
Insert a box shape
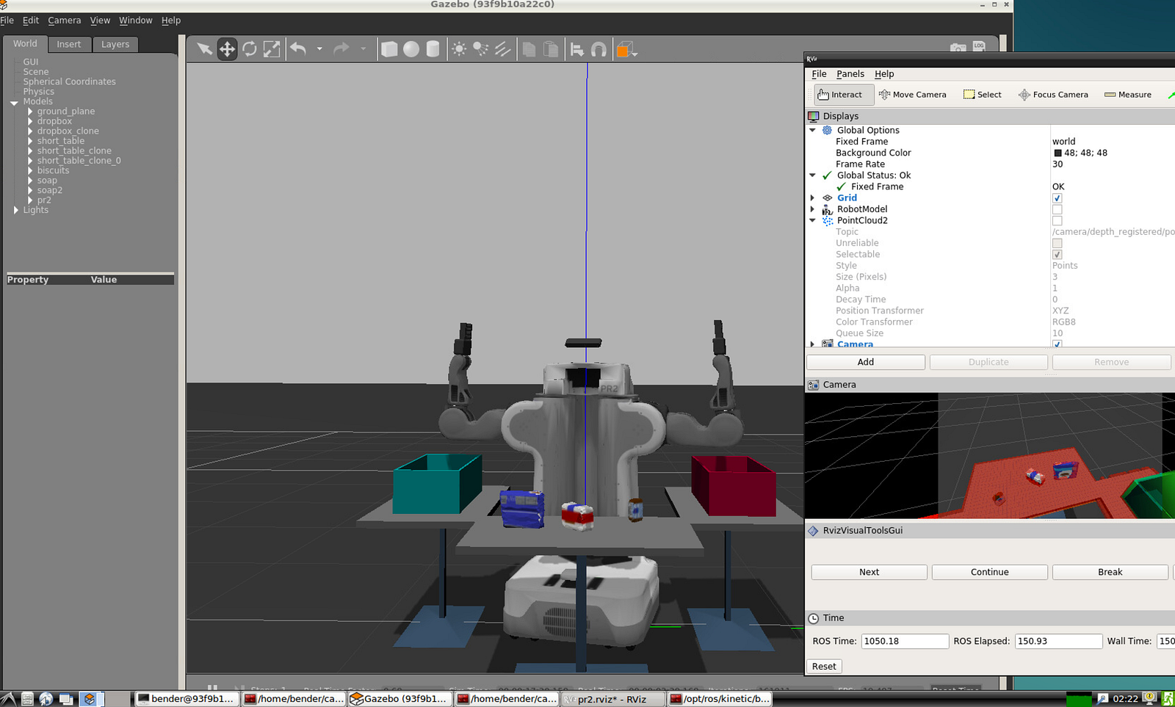(389, 49)
